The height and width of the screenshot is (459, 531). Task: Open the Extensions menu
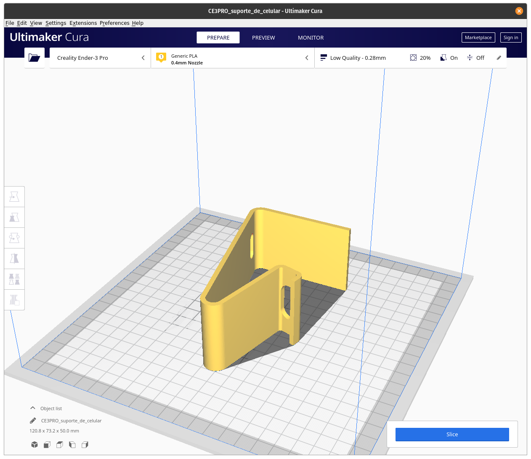83,23
